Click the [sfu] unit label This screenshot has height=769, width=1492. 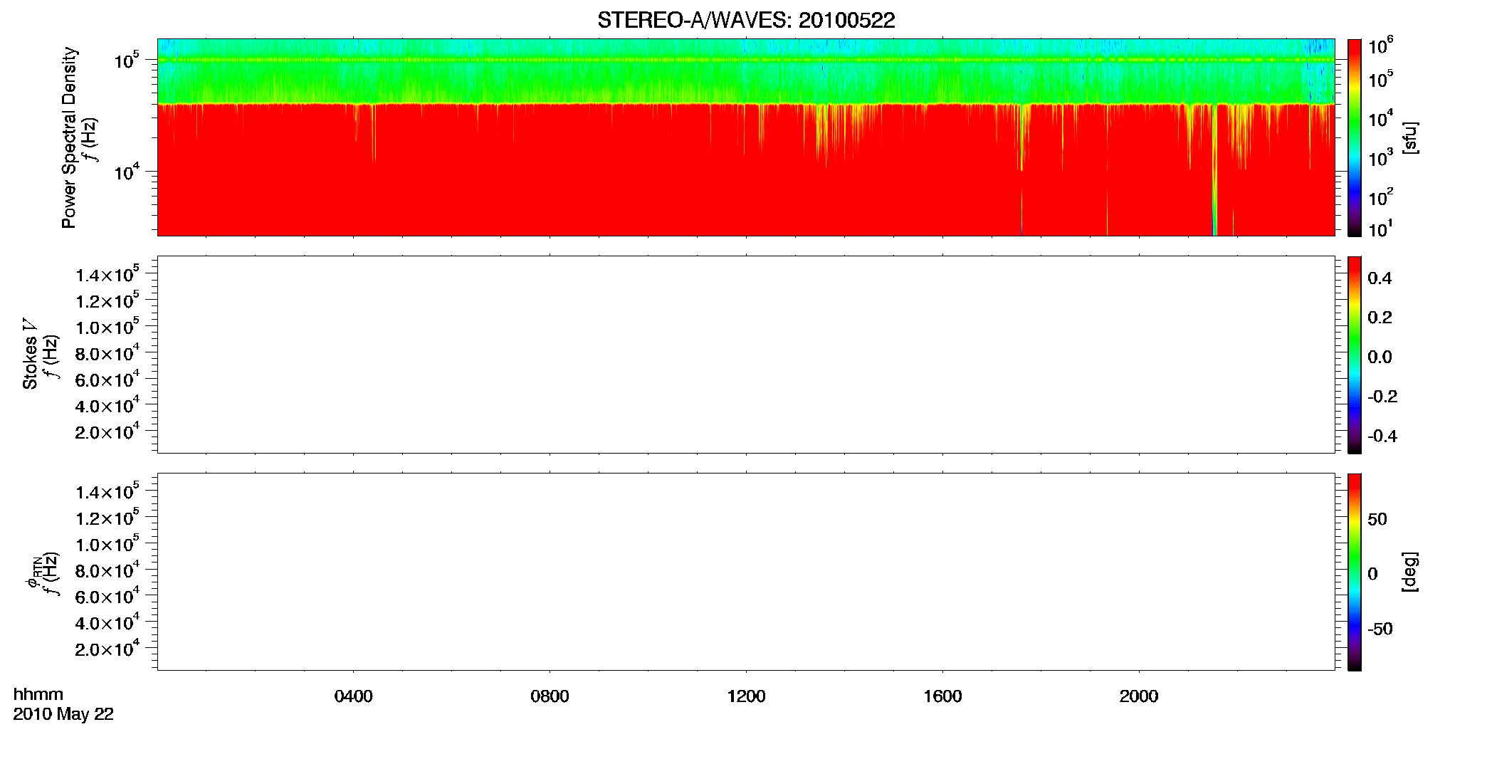click(1410, 137)
